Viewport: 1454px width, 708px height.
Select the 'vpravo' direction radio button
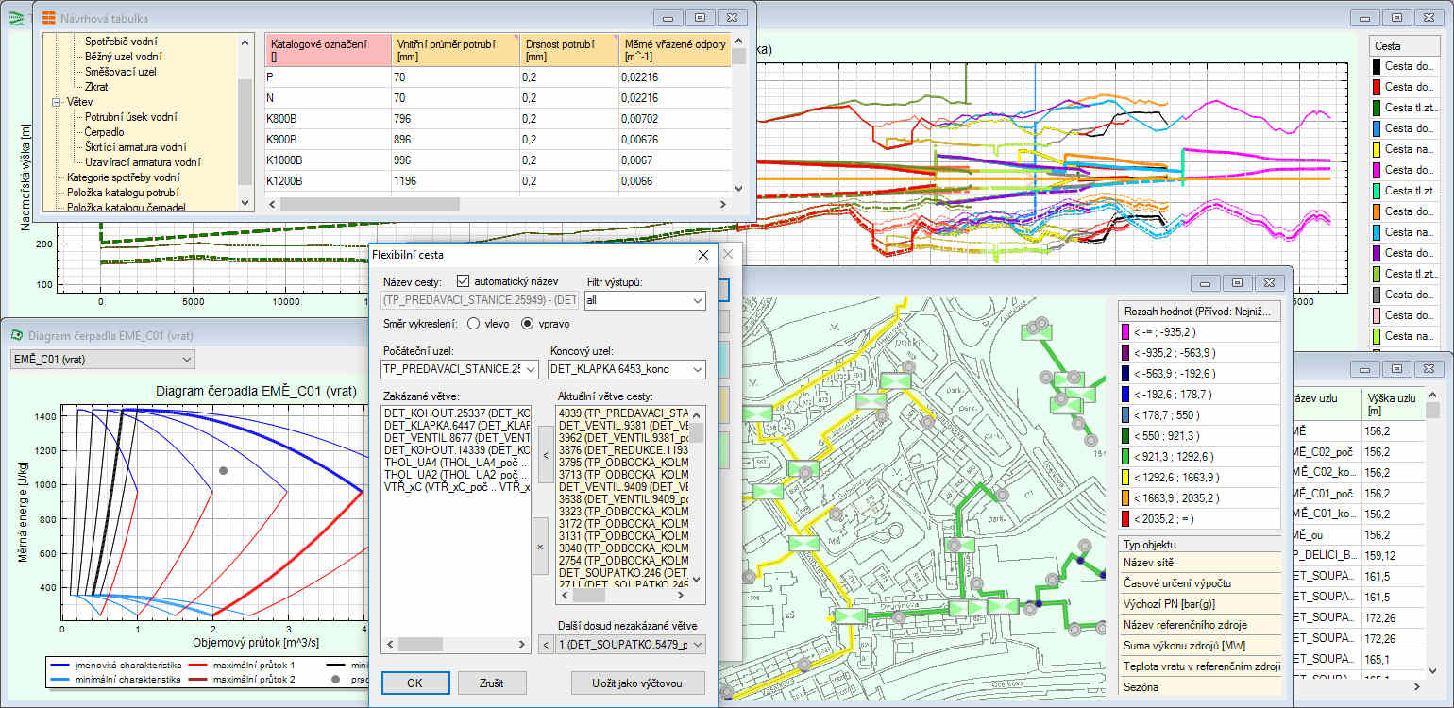coord(527,324)
